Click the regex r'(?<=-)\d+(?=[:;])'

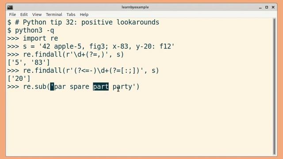coord(105,70)
